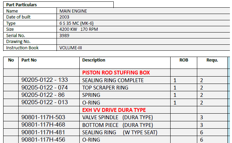
Task: Click the 'No' column header cell
Action: [11, 60]
